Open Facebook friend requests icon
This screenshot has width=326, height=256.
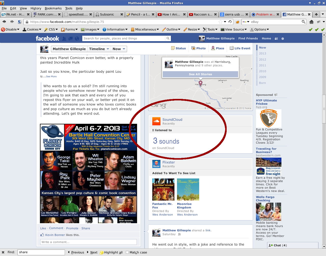tap(64, 39)
